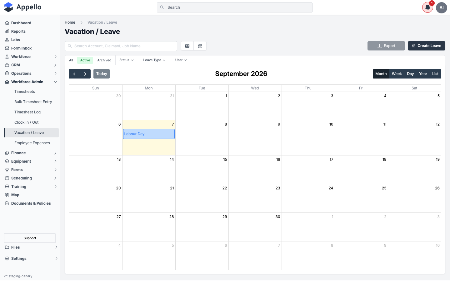The height and width of the screenshot is (286, 450).
Task: Select the Active filter tab
Action: [85, 60]
